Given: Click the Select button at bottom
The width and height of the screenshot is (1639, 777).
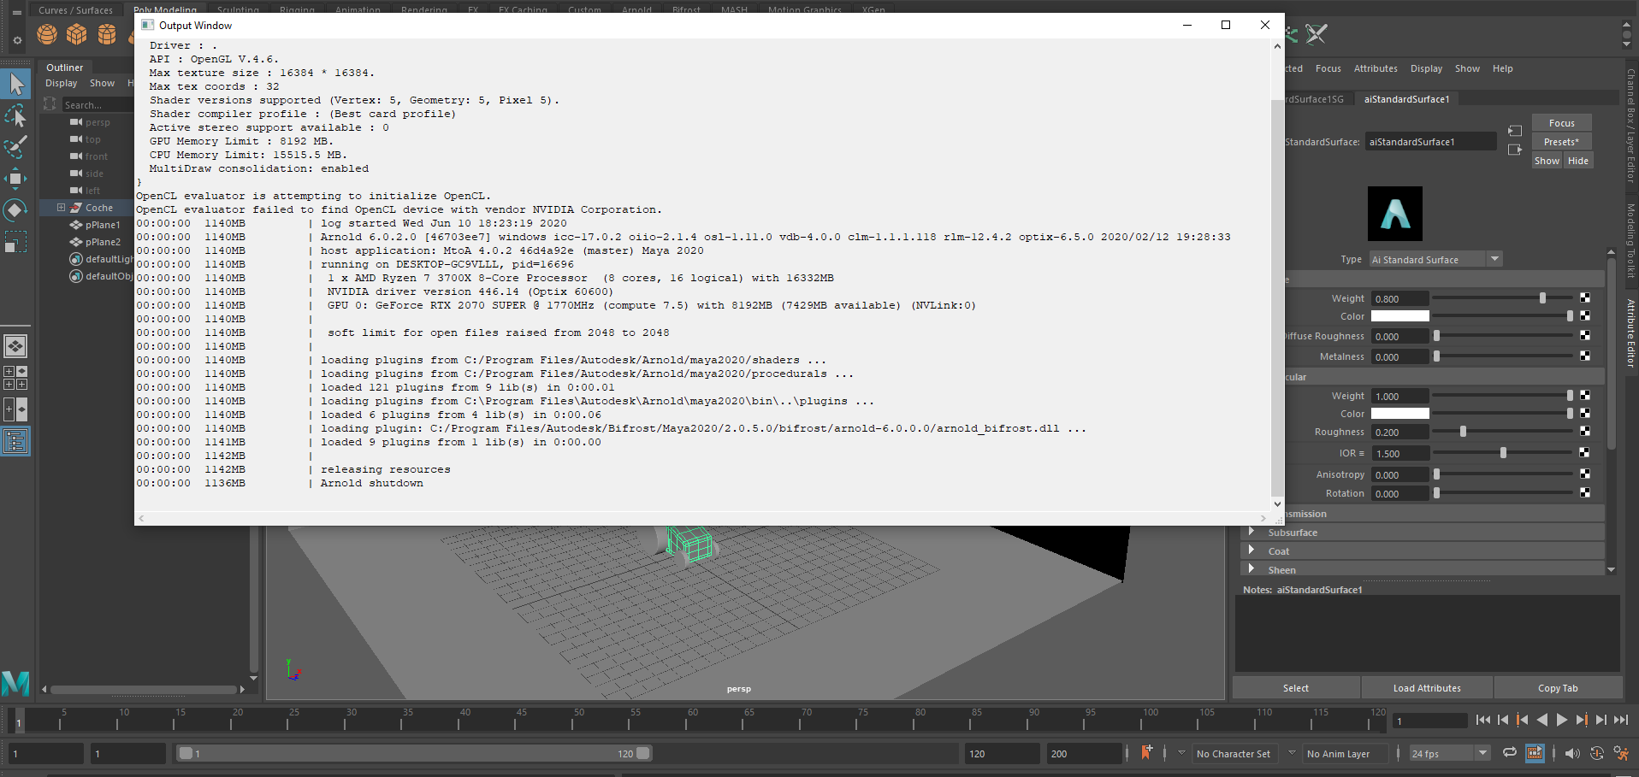Looking at the screenshot, I should click(x=1296, y=688).
